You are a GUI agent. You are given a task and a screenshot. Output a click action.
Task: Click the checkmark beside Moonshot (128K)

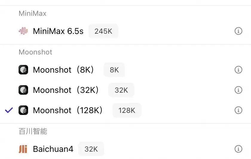pos(9,110)
